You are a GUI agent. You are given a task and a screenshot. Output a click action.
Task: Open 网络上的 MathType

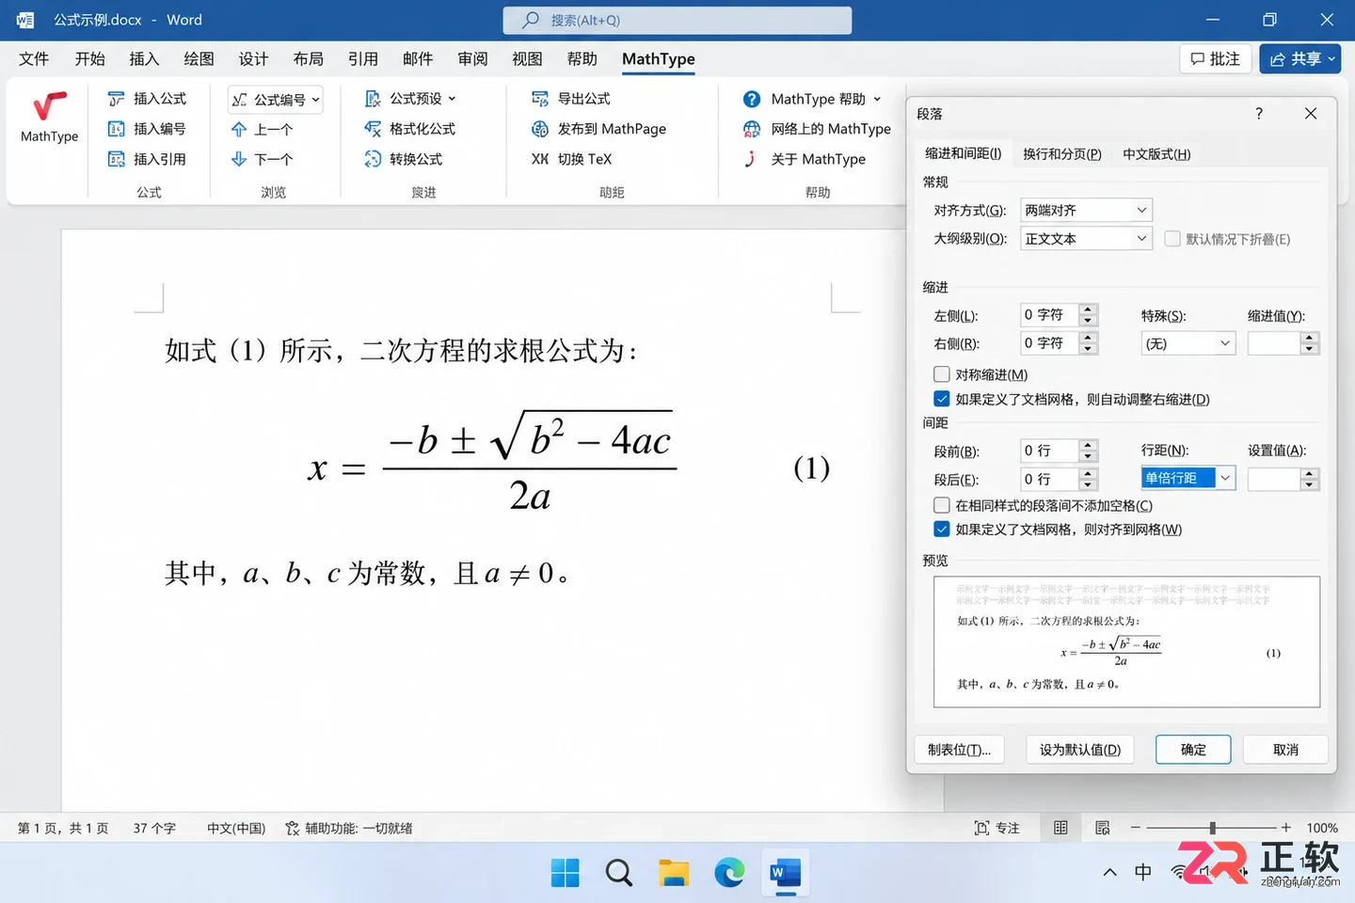tap(817, 129)
